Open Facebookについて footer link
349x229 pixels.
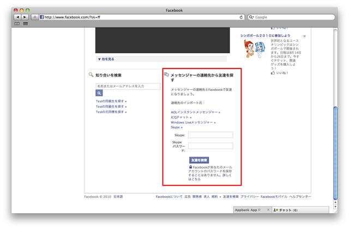pos(169,196)
